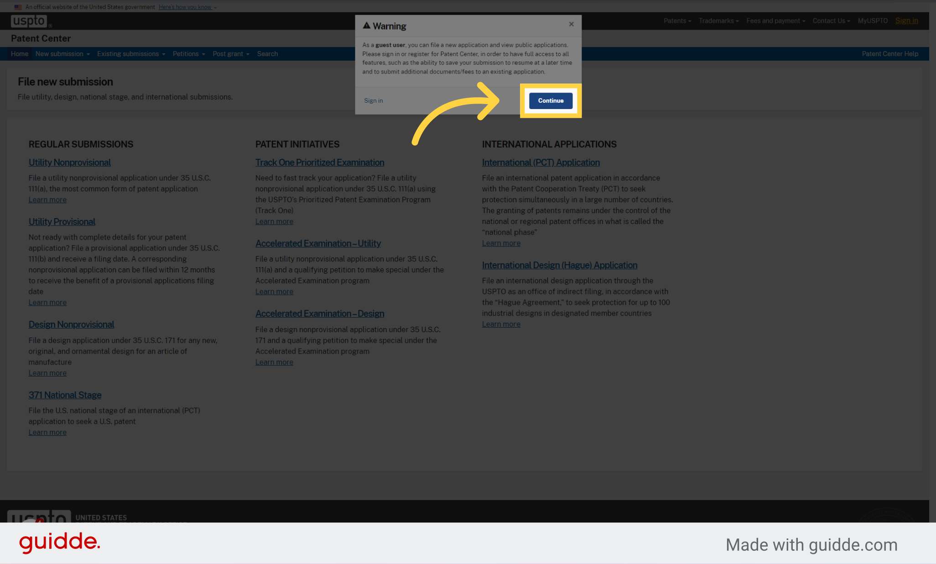Open the Search section in the navigation

click(267, 54)
